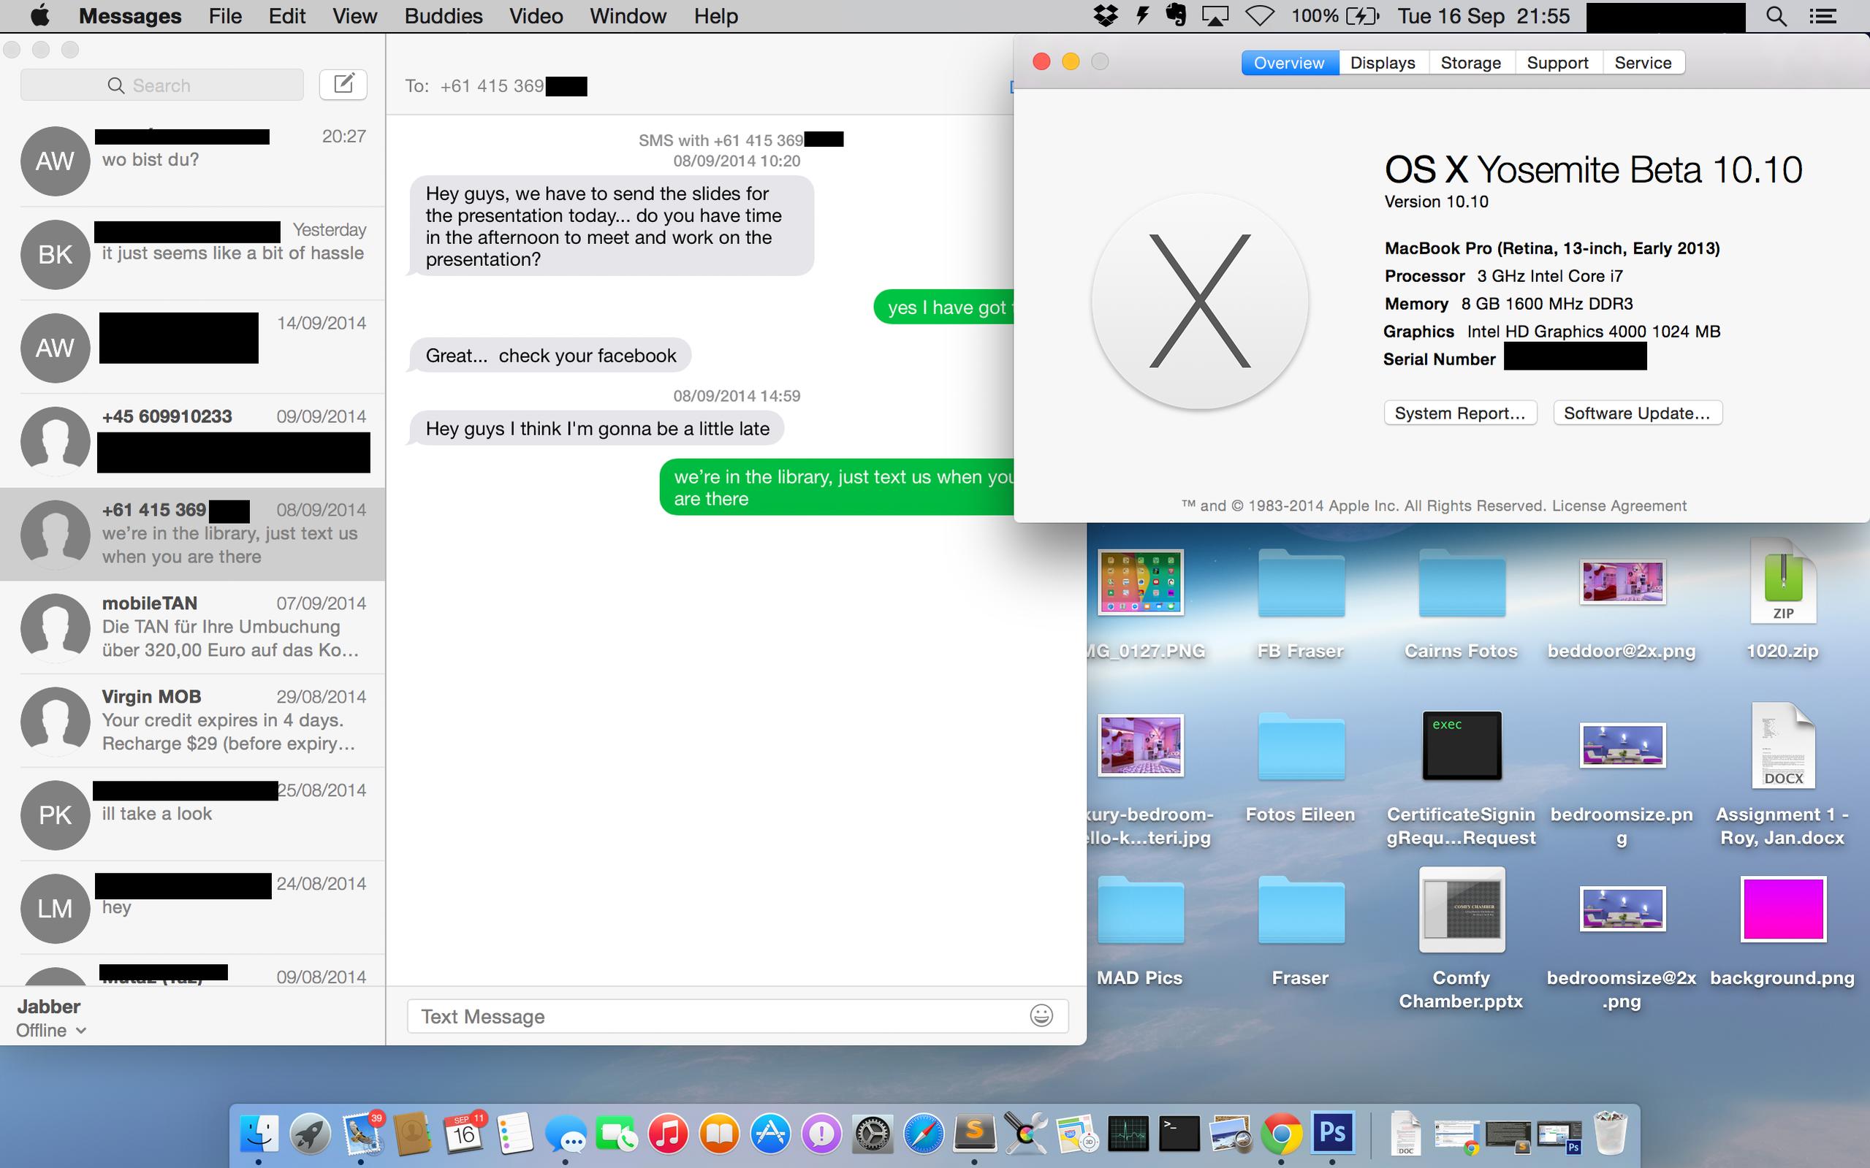Open the License Agreement link
Viewport: 1870px width, 1168px height.
pyautogui.click(x=1619, y=506)
